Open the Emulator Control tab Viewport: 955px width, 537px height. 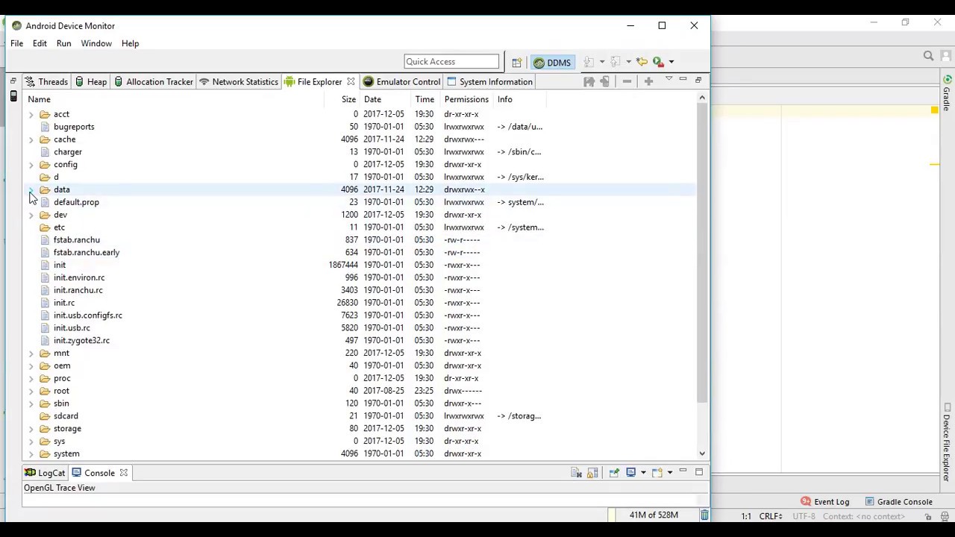[x=401, y=82]
